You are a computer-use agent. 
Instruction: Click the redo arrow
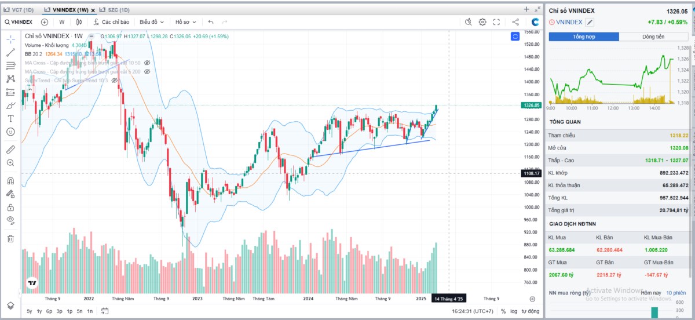tap(225, 22)
